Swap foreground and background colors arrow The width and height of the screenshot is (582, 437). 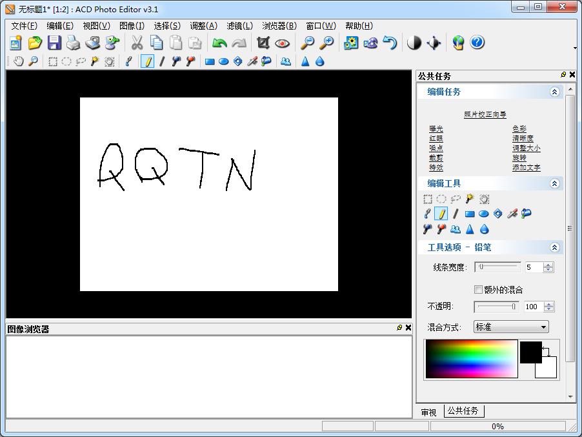click(x=547, y=351)
